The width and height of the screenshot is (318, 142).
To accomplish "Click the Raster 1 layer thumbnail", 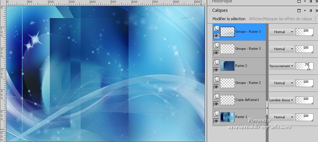I will tap(227, 117).
